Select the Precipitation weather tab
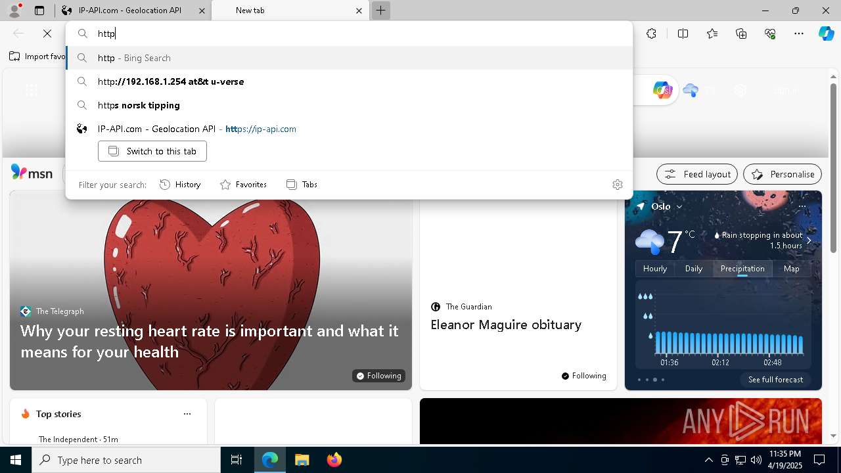Image resolution: width=841 pixels, height=473 pixels. coord(742,269)
